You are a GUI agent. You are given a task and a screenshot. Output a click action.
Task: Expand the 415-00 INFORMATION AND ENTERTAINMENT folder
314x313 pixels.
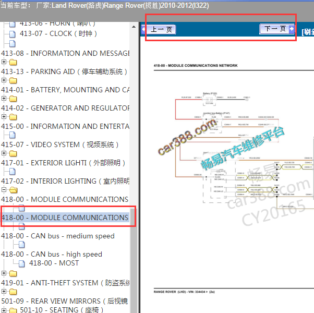pos(4,116)
